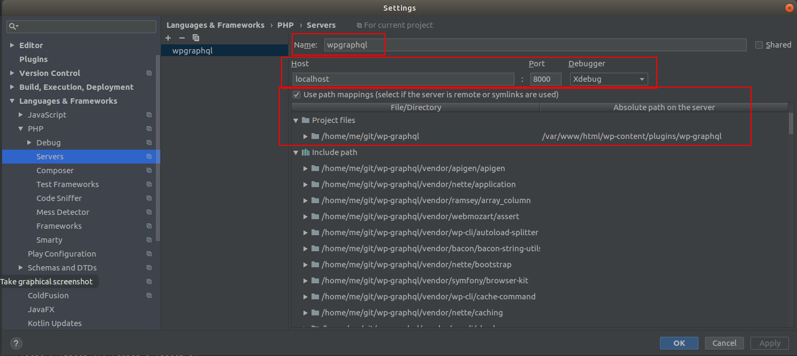Toggle the Shared checkbox
Screen dimensions: 797x356
point(759,45)
